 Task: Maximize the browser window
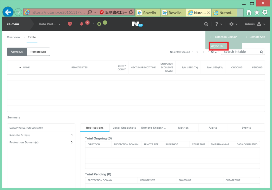point(252,3)
